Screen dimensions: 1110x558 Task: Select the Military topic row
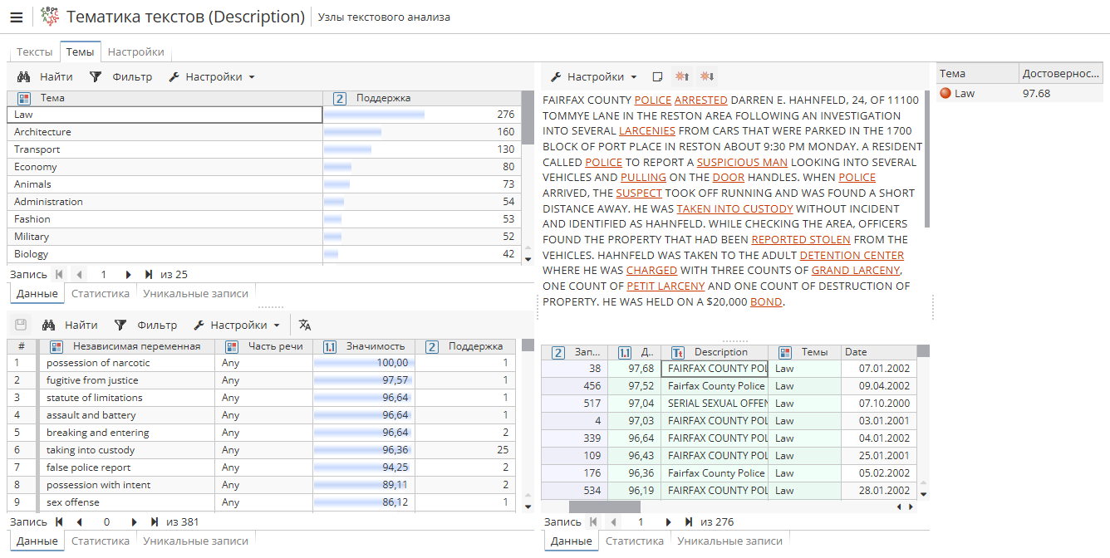click(x=264, y=237)
